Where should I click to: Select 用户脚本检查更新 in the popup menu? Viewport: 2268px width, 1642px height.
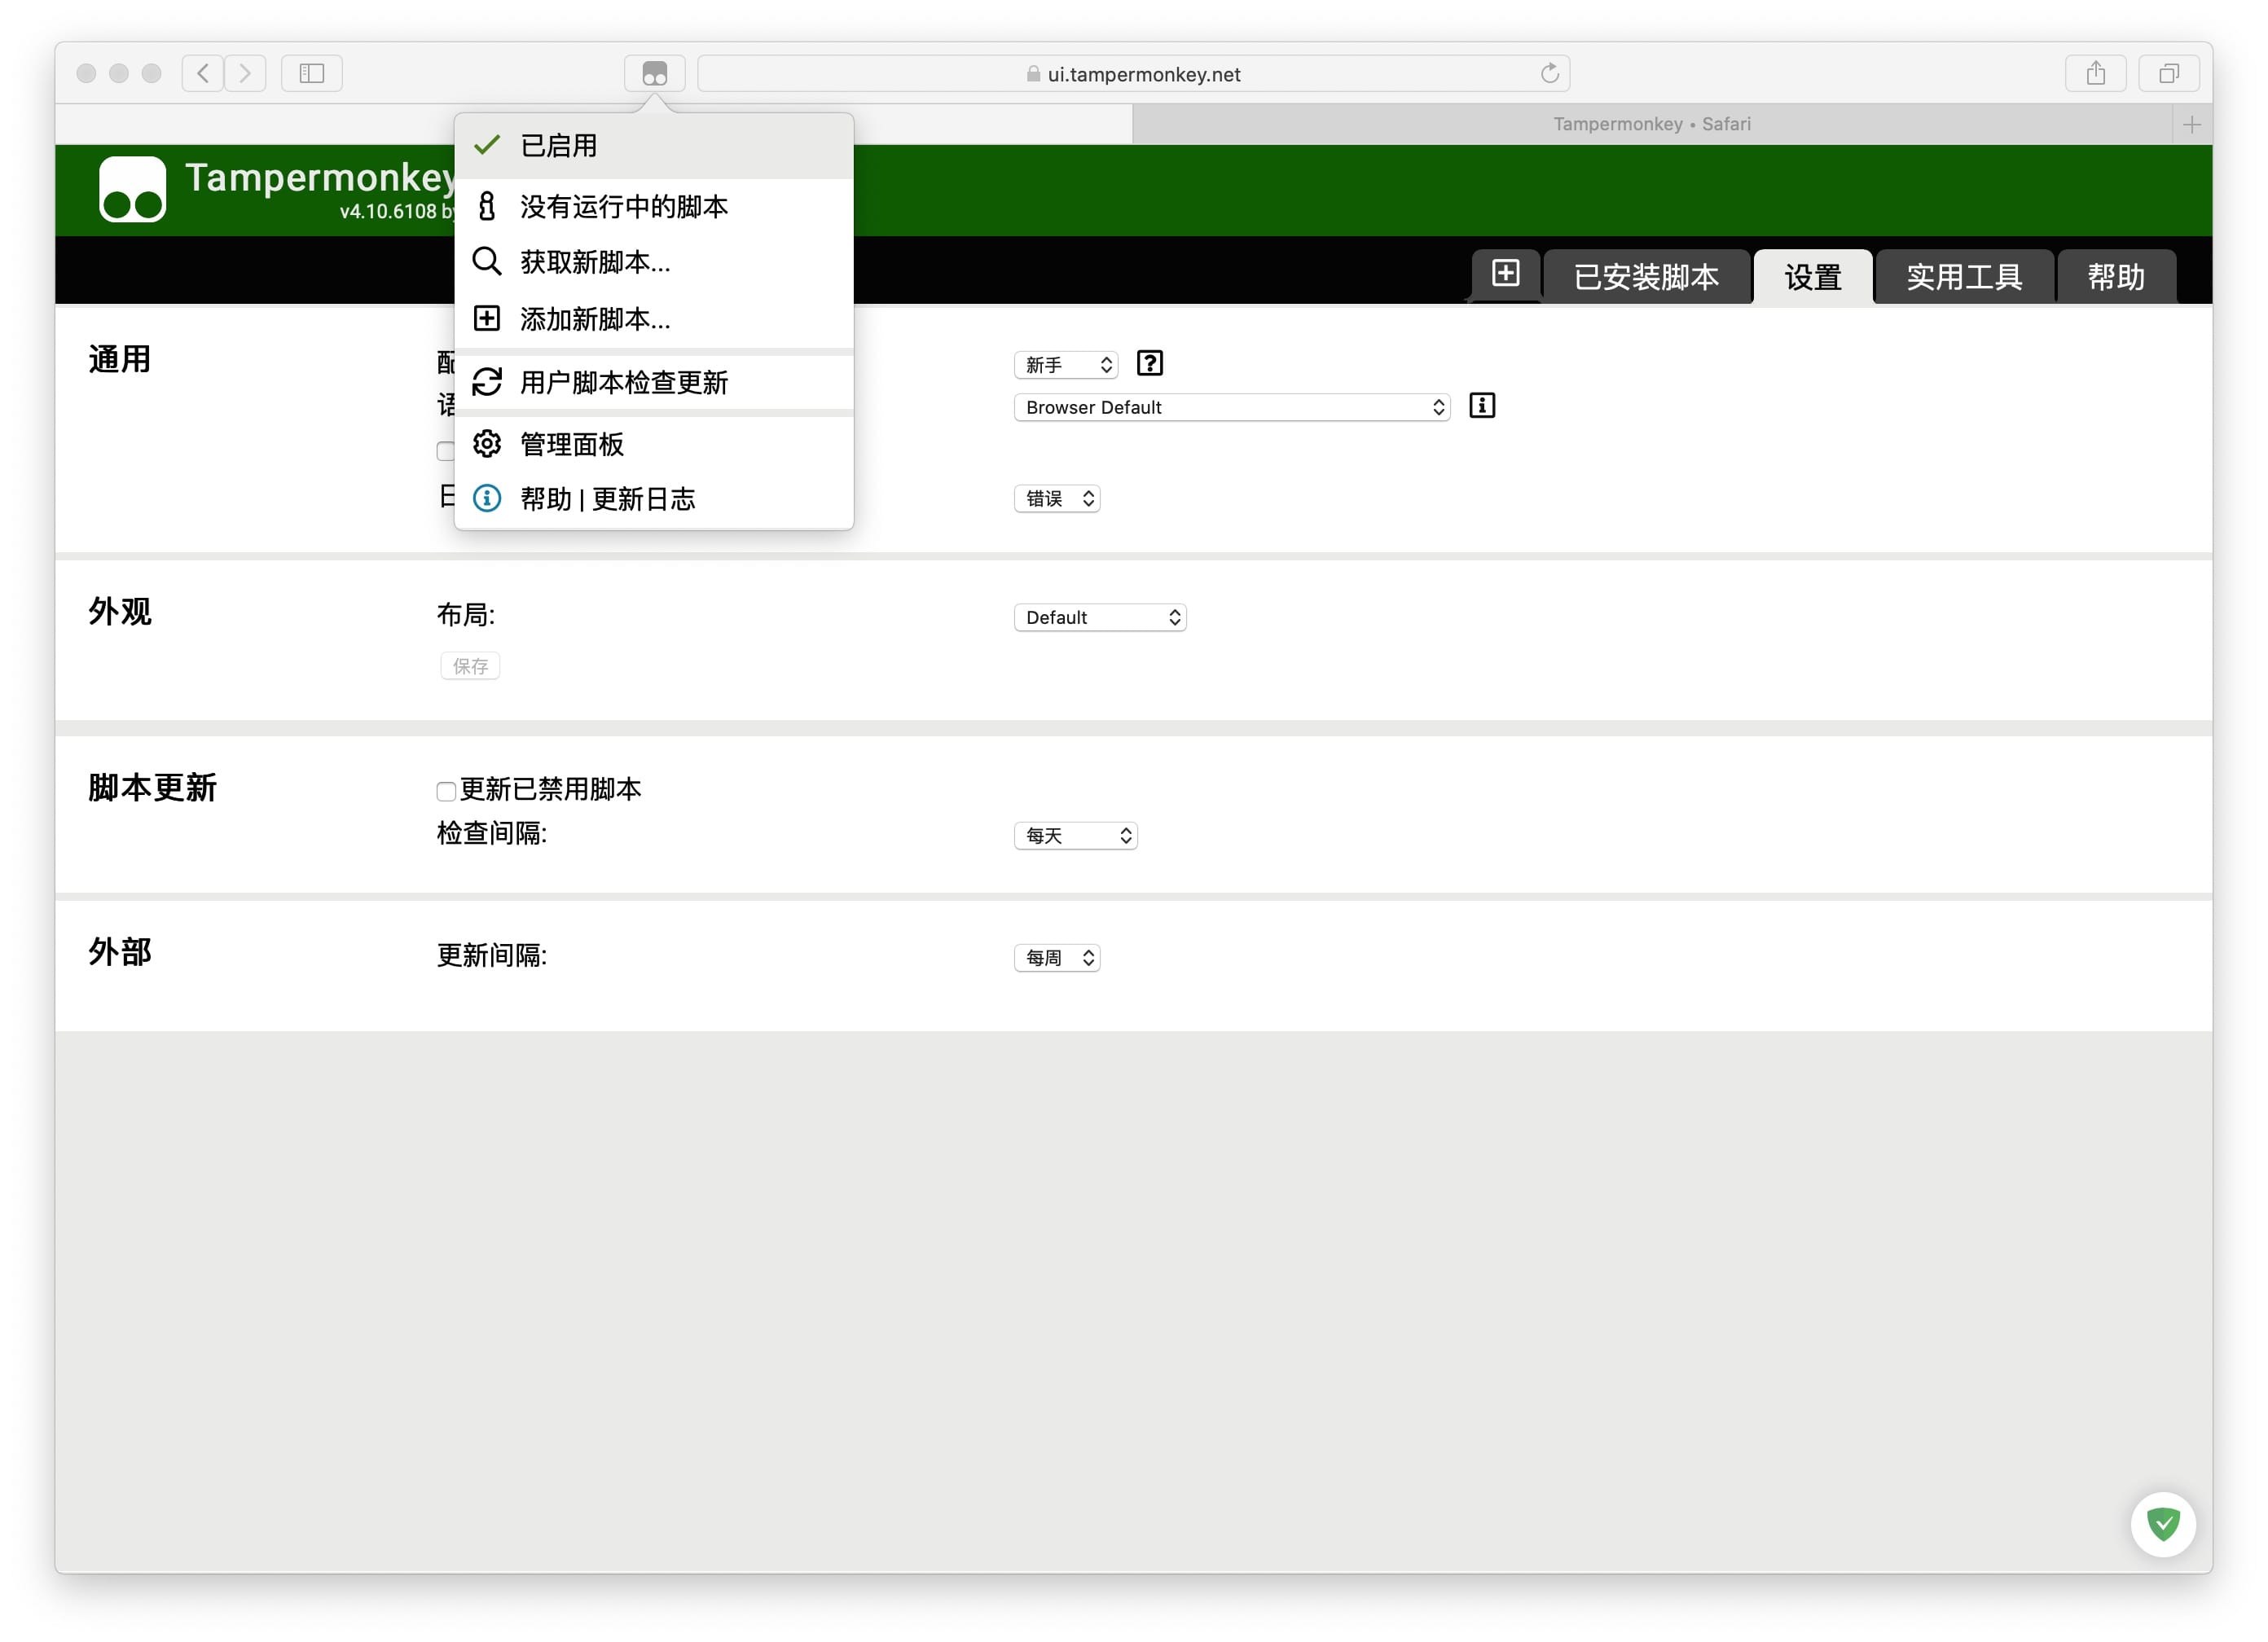coord(623,382)
